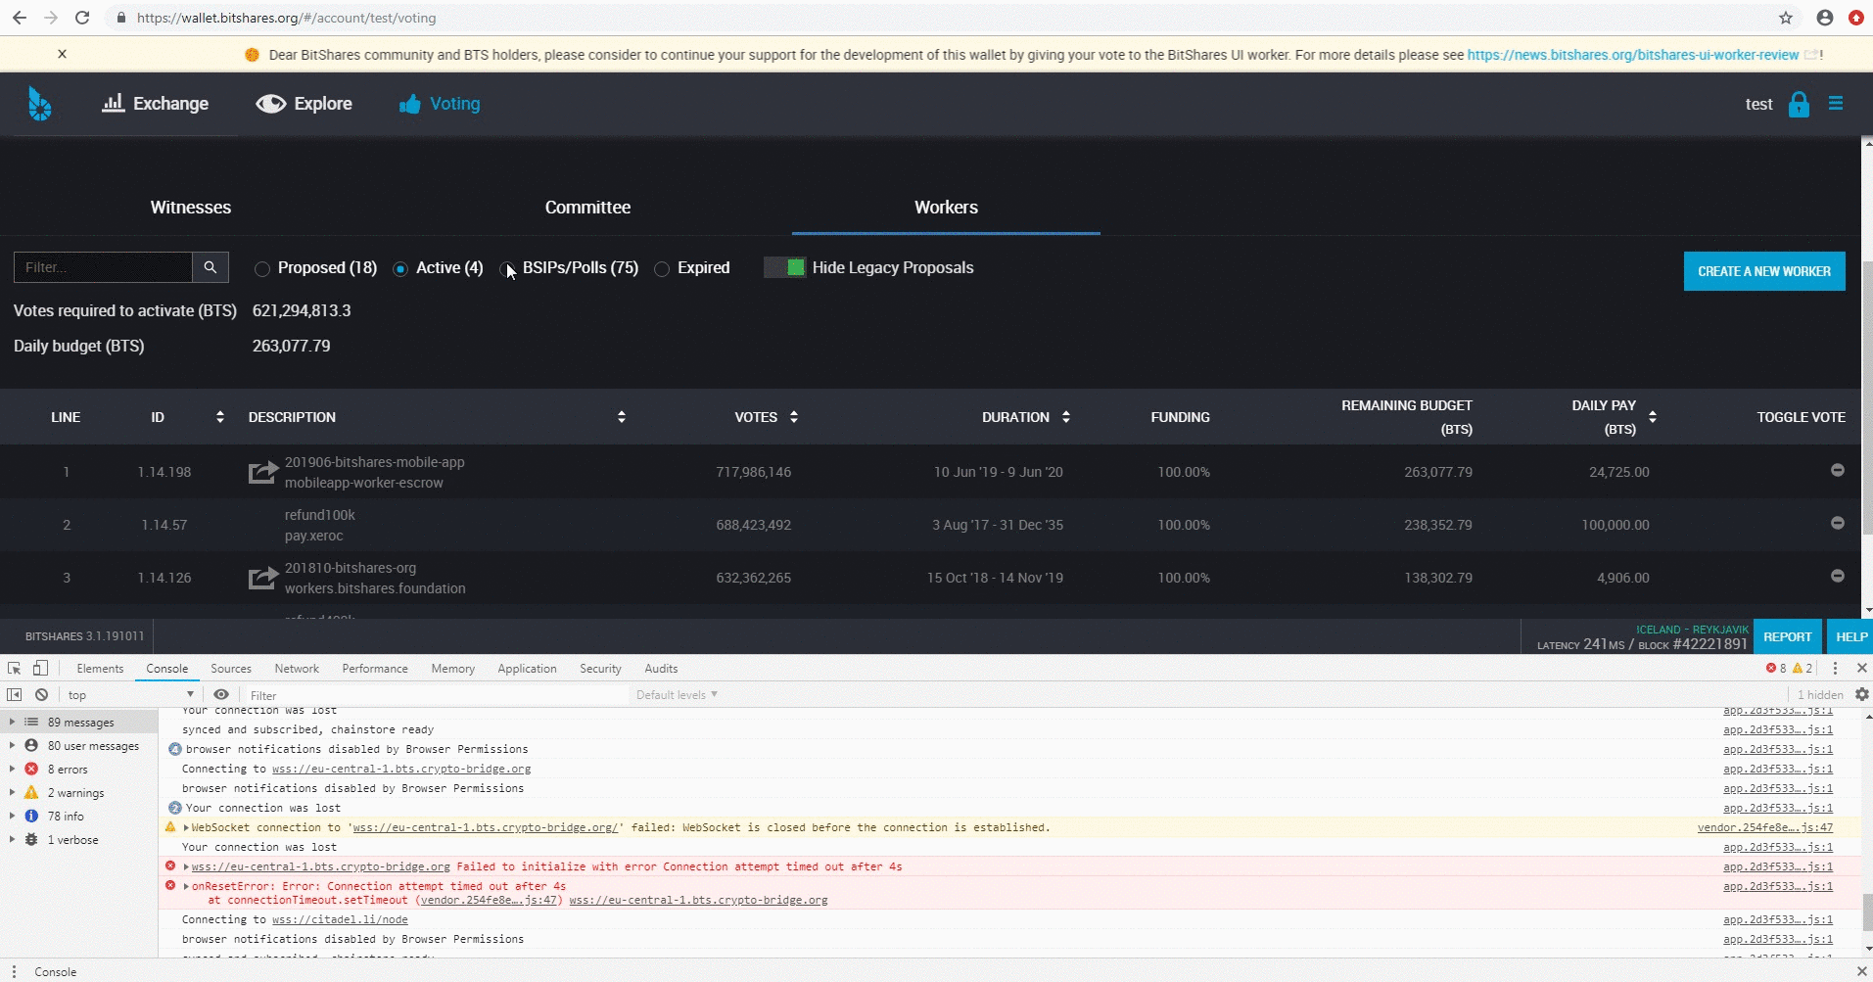Open DevTools customize menu (three dots)
This screenshot has height=982, width=1873.
1835,668
